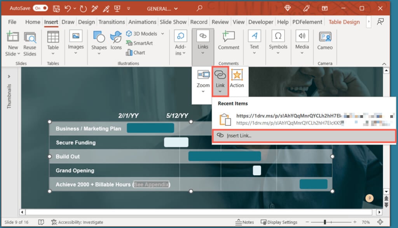Image resolution: width=398 pixels, height=228 pixels.
Task: Click the Comment button
Action: pos(229,40)
